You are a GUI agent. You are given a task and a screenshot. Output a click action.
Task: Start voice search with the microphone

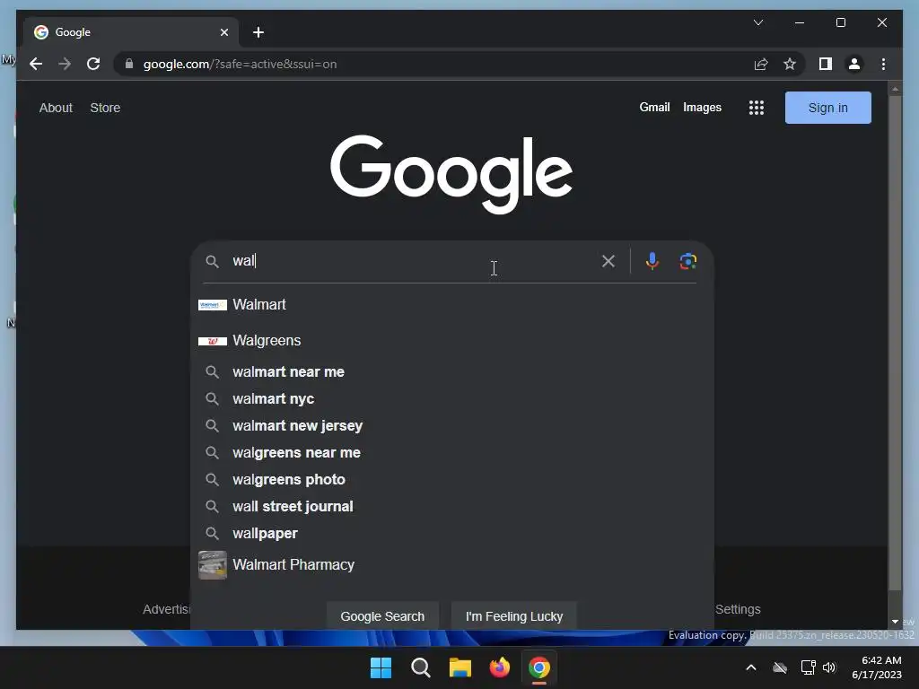(x=652, y=261)
